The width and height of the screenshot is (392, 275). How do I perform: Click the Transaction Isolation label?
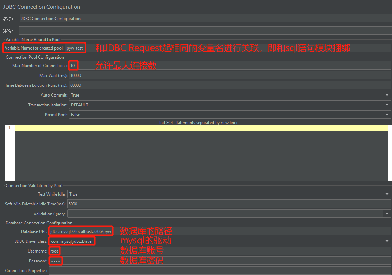click(x=48, y=105)
